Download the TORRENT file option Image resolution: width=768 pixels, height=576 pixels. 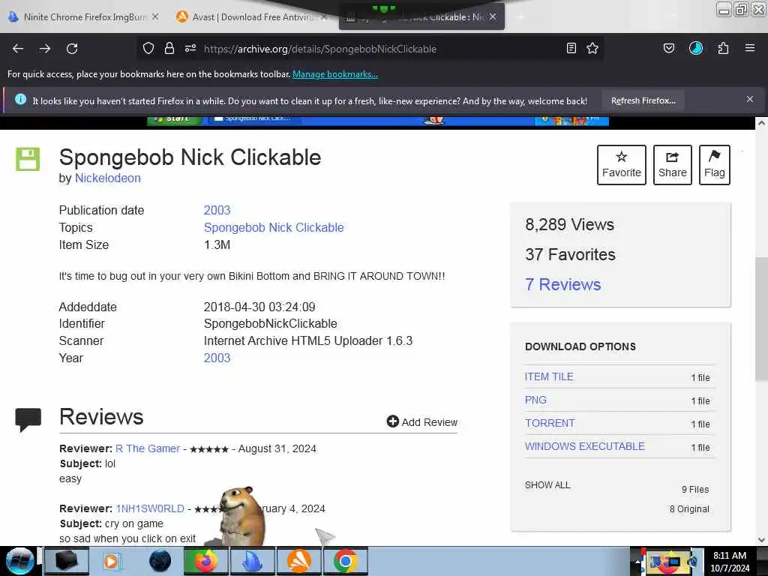pyautogui.click(x=550, y=423)
